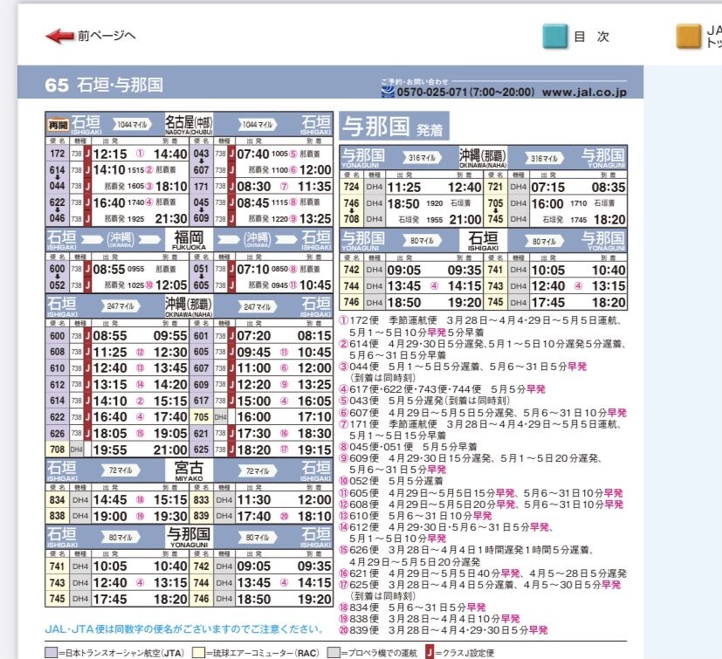
Task: Click the purple JTA legend swatch
Action: pyautogui.click(x=52, y=653)
